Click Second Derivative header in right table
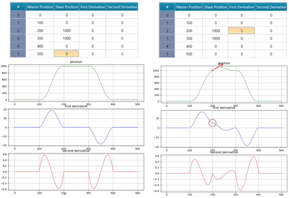This screenshot has height=198, width=289. [271, 7]
